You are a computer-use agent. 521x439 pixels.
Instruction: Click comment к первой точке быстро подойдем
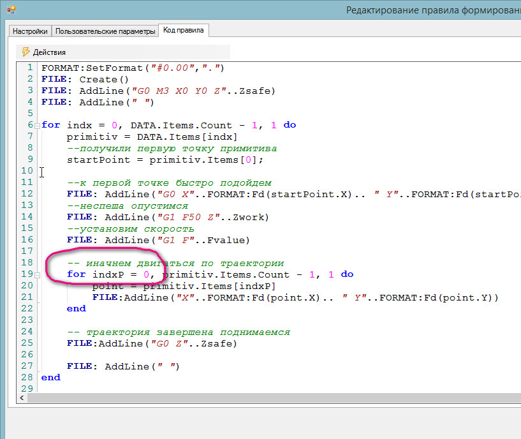[x=169, y=183]
